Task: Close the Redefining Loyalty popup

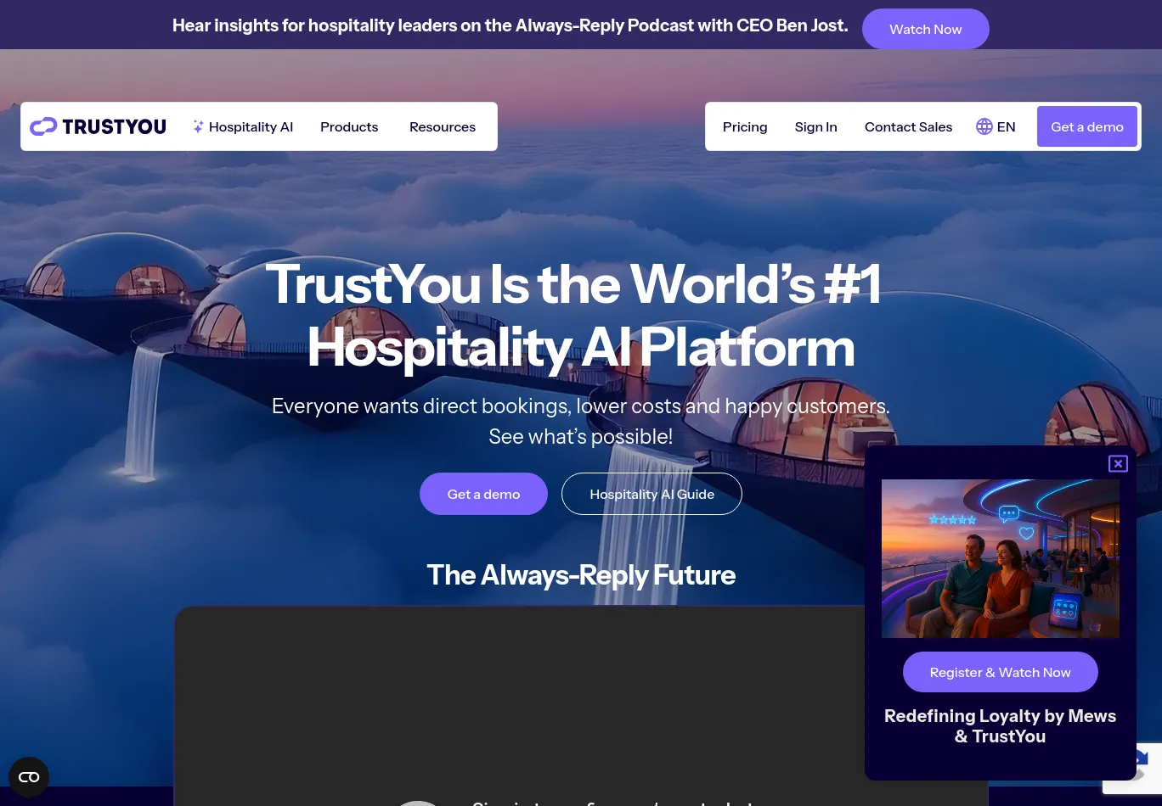Action: click(x=1118, y=463)
